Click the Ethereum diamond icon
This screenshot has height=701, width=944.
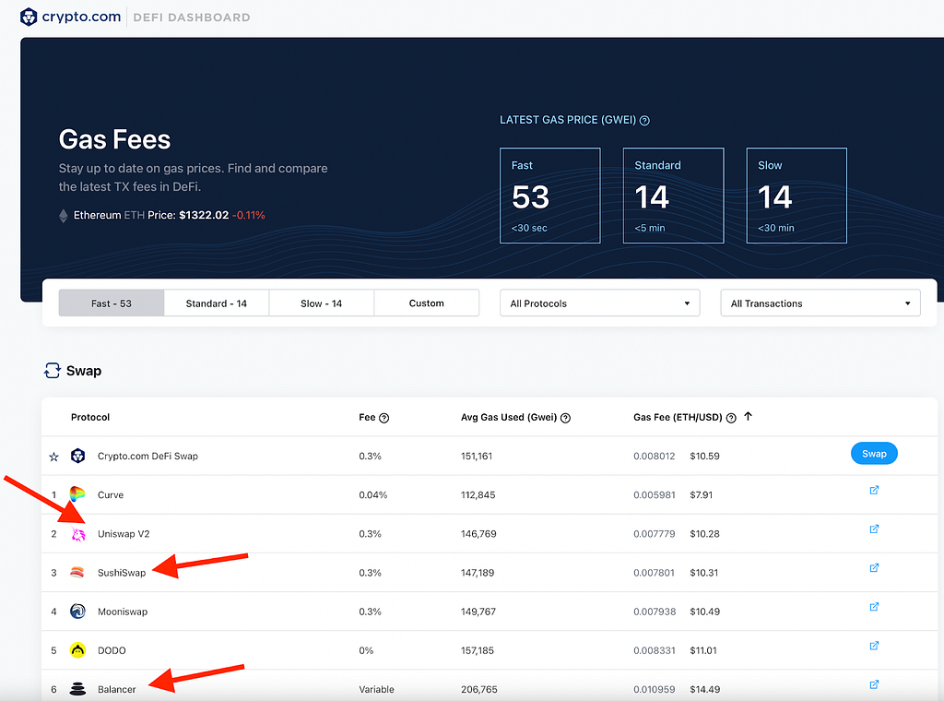(64, 216)
